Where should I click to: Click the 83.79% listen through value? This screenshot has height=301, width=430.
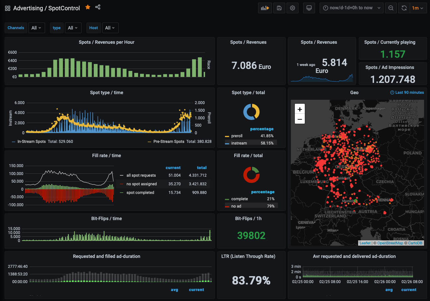(x=251, y=280)
